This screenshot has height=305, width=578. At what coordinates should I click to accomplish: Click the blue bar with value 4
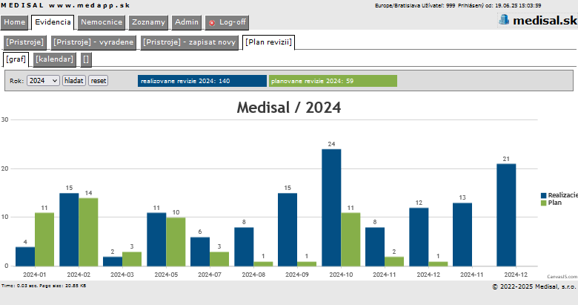coord(25,257)
